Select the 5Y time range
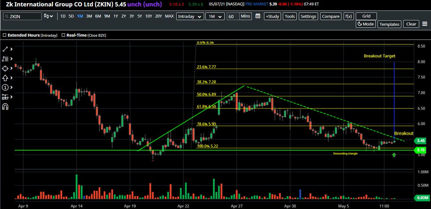This screenshot has width=431, height=209. 140,16
